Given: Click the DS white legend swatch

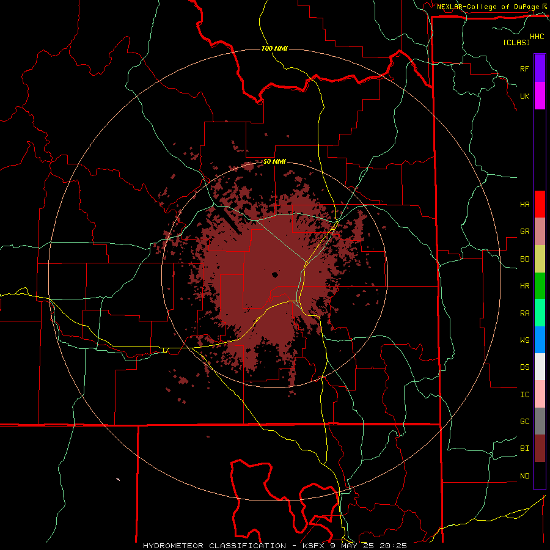Looking at the screenshot, I should click(x=540, y=367).
